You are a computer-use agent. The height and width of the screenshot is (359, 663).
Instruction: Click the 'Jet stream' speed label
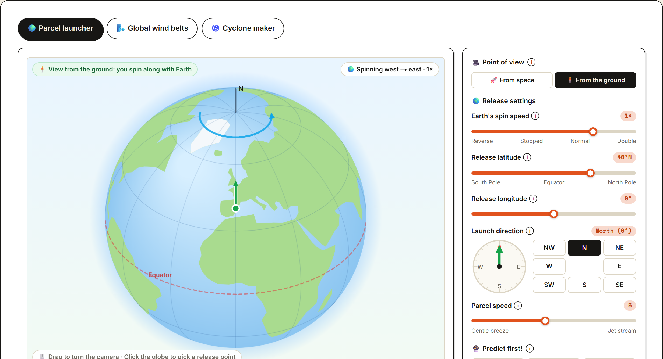pyautogui.click(x=622, y=331)
